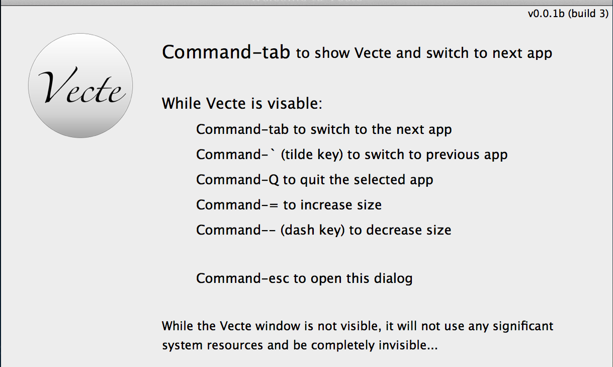Select the "While Vecte is visable:" heading

click(x=242, y=104)
